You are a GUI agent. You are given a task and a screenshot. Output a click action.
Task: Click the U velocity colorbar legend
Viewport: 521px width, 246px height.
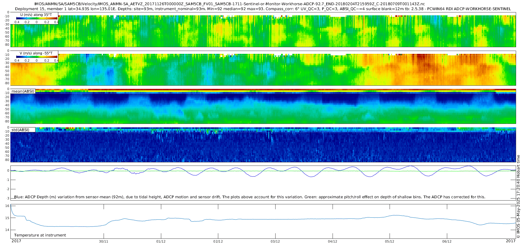(x=36, y=19)
